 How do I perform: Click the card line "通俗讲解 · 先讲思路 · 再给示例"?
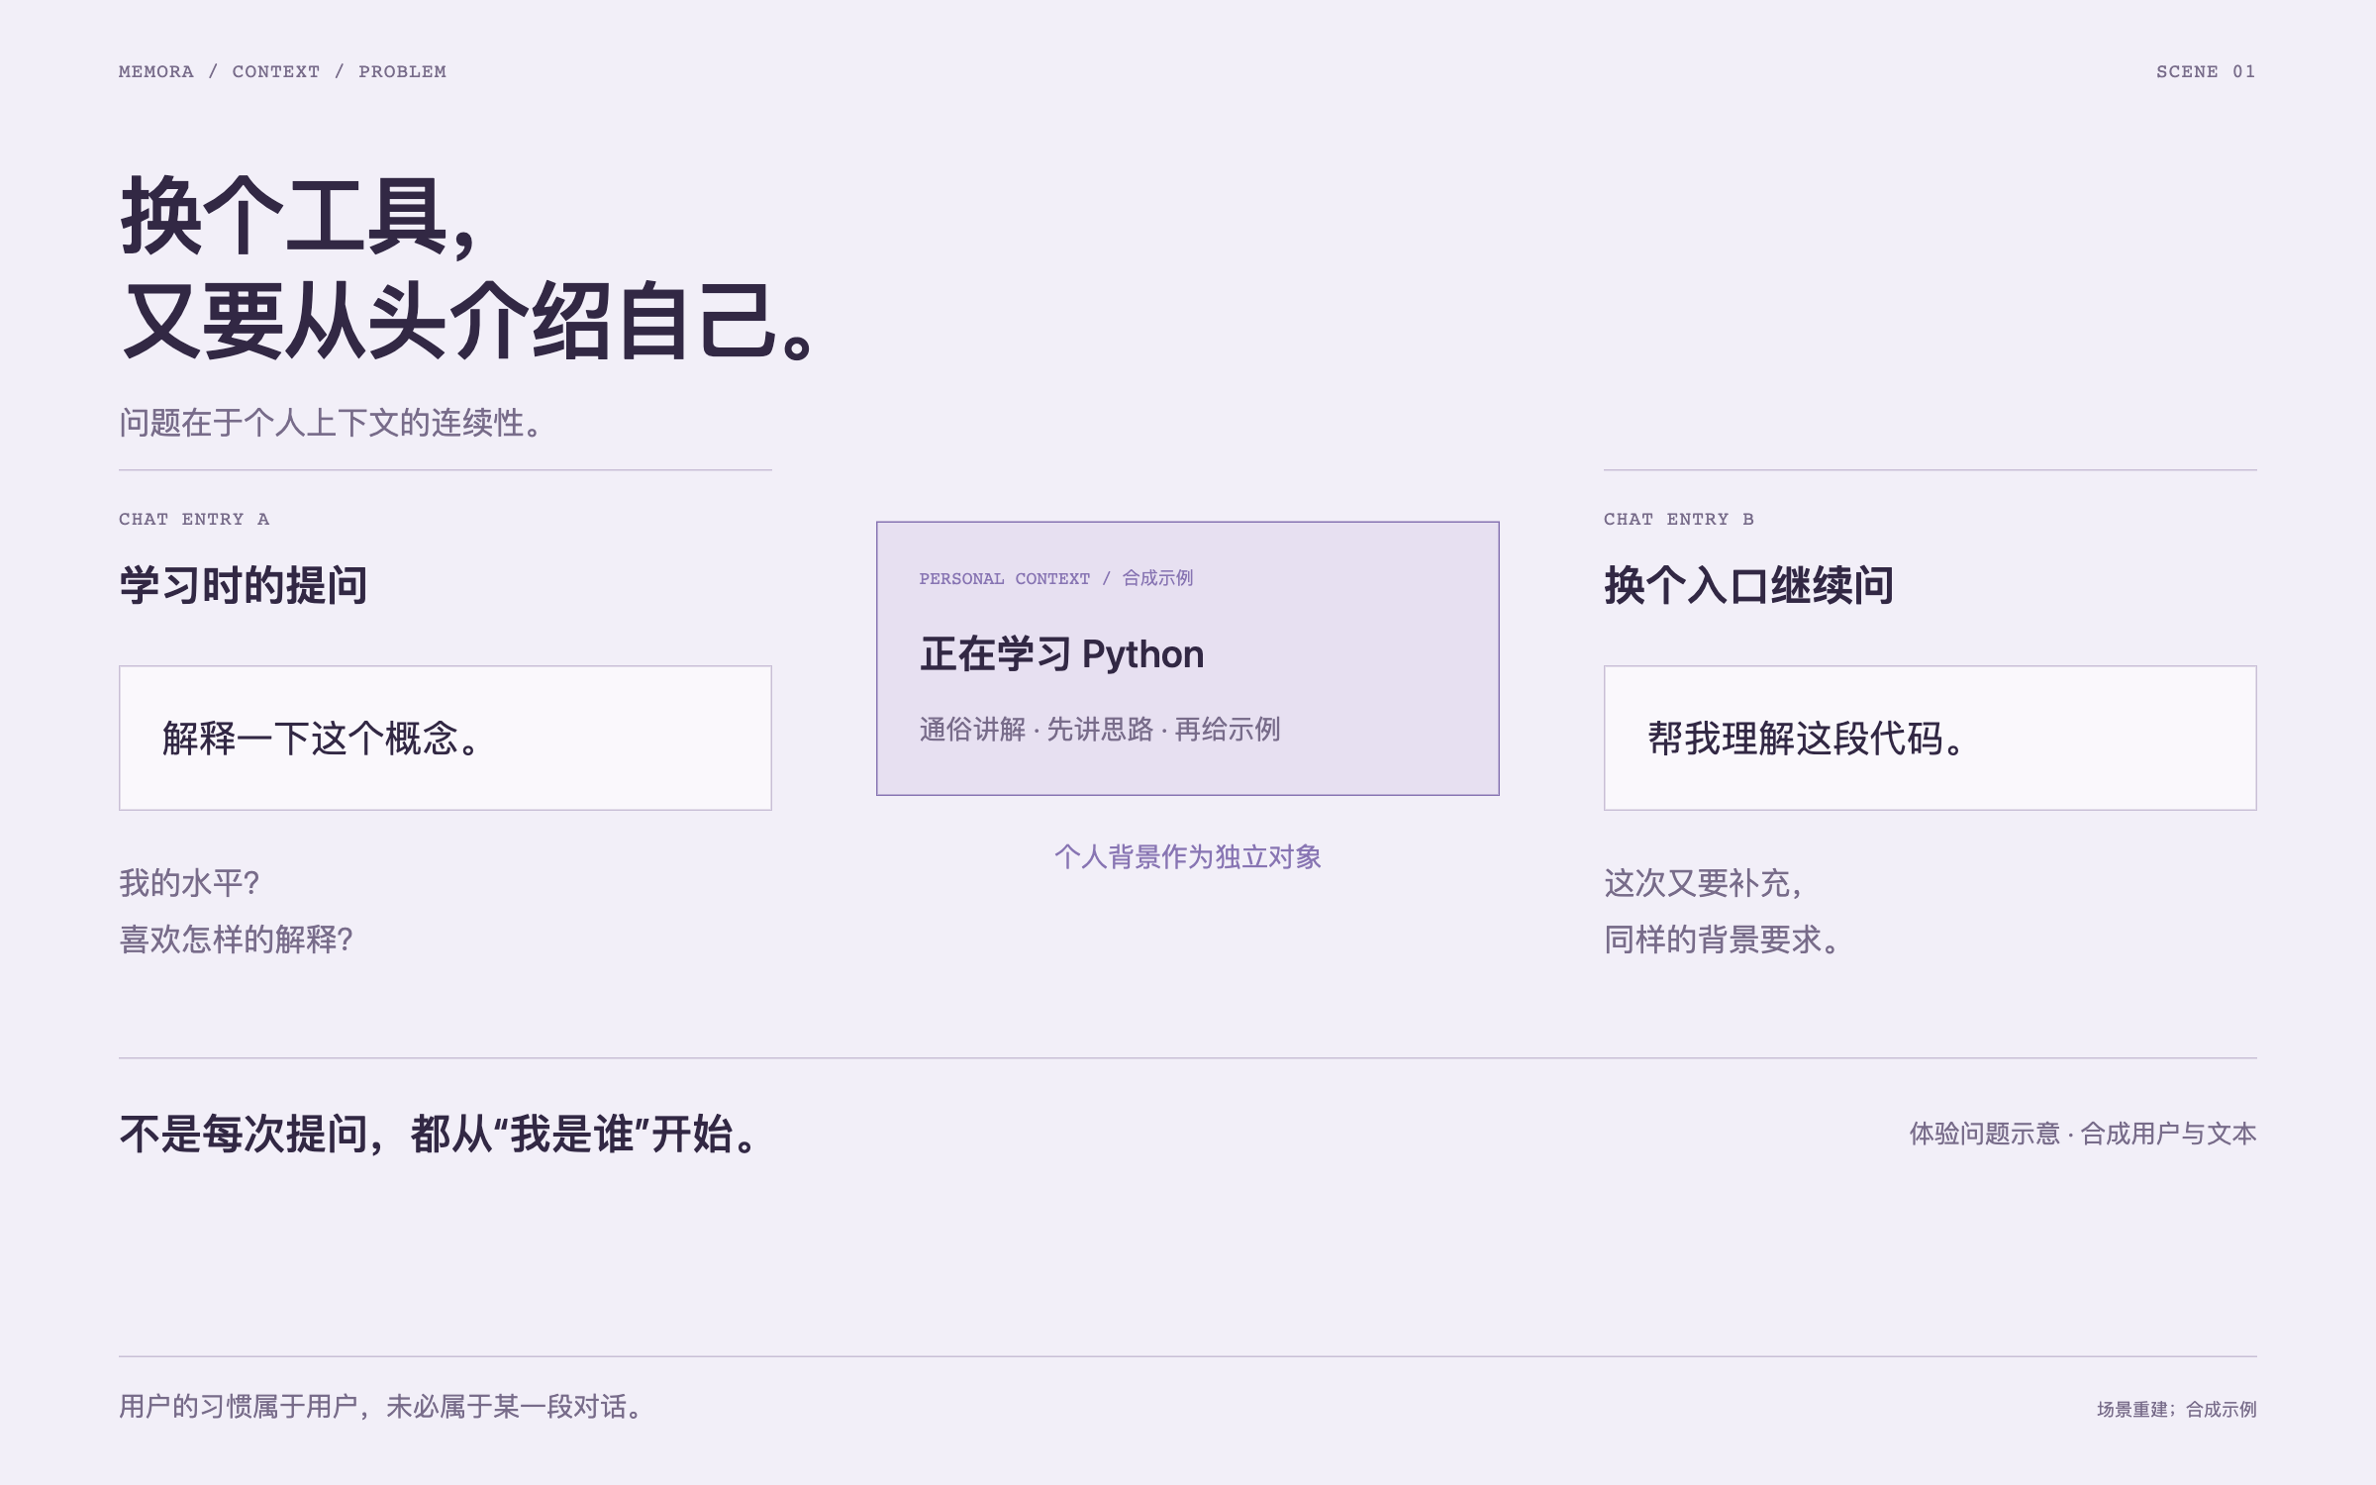point(1100,730)
